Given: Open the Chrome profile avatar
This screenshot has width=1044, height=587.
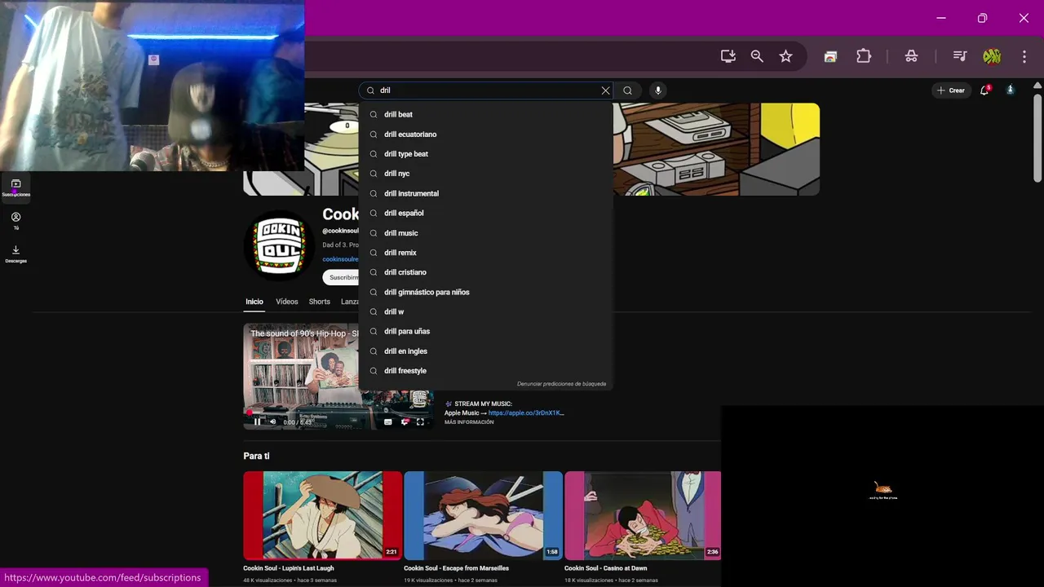Looking at the screenshot, I should [992, 56].
